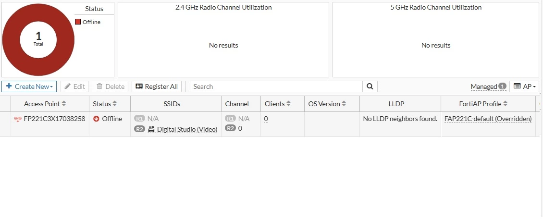Open the Create New dropdown
543x221 pixels.
coord(29,86)
